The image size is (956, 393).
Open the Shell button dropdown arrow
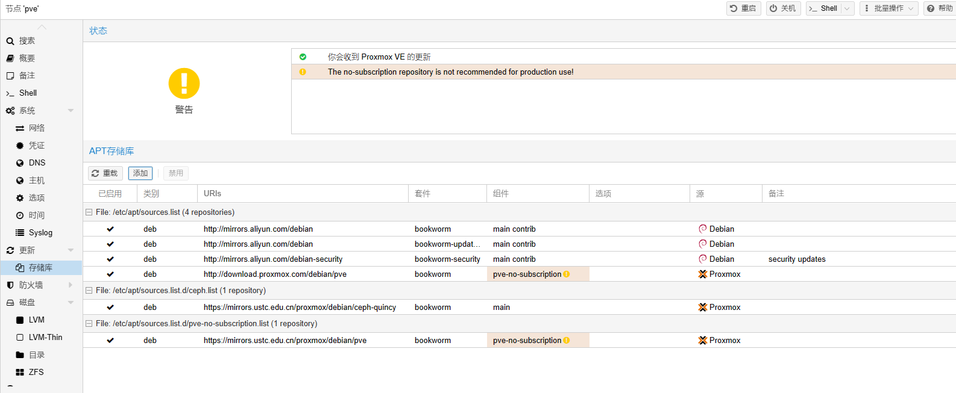coord(847,8)
